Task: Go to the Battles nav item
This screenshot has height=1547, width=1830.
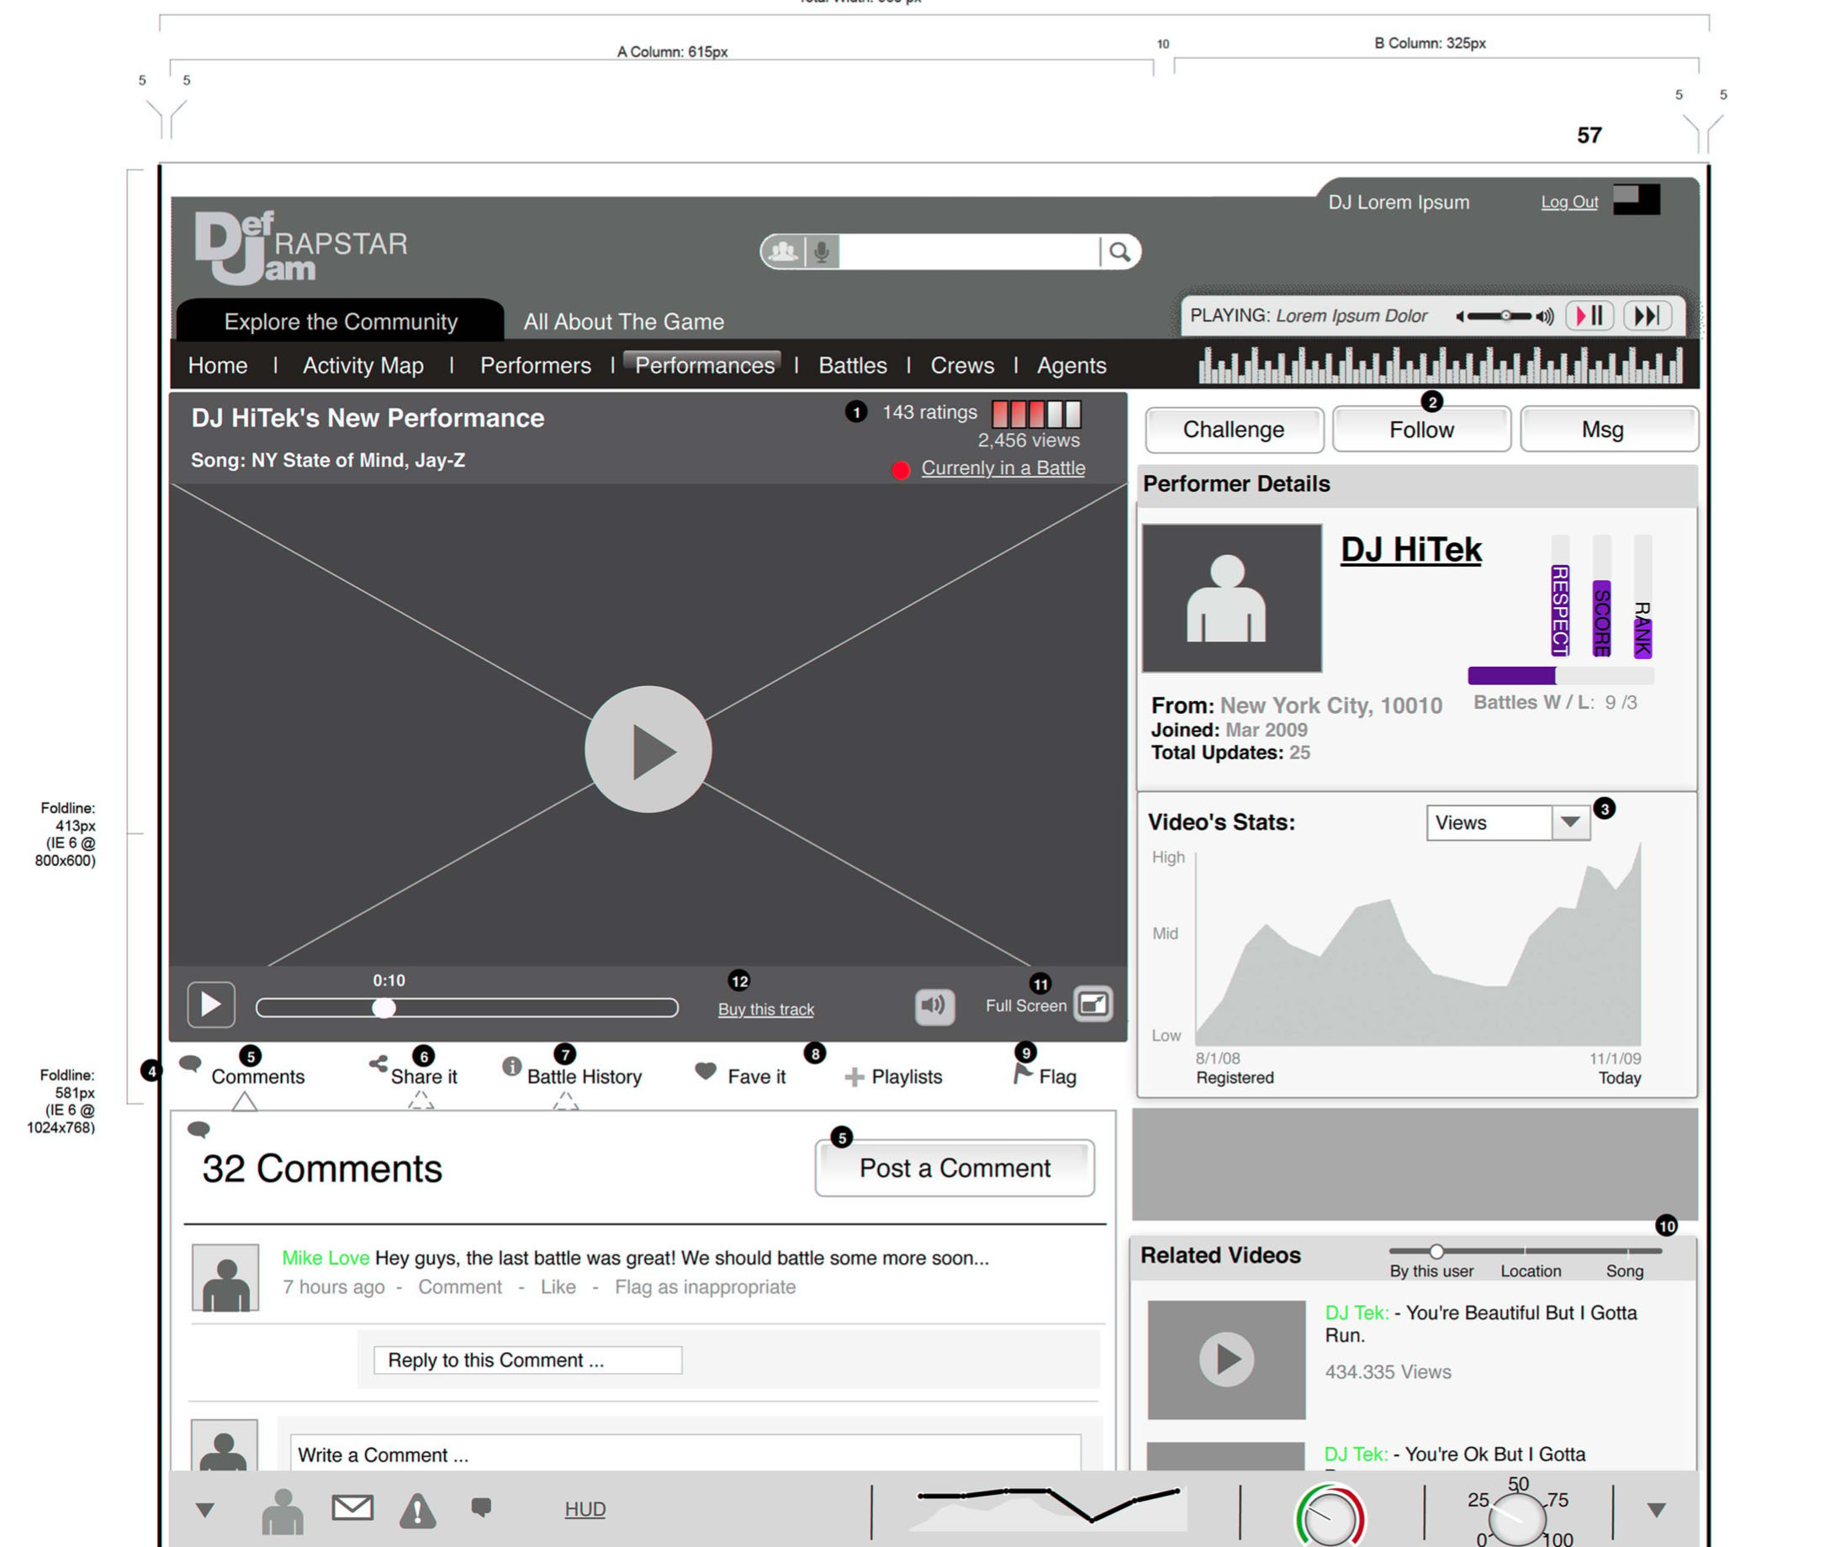Action: click(852, 366)
